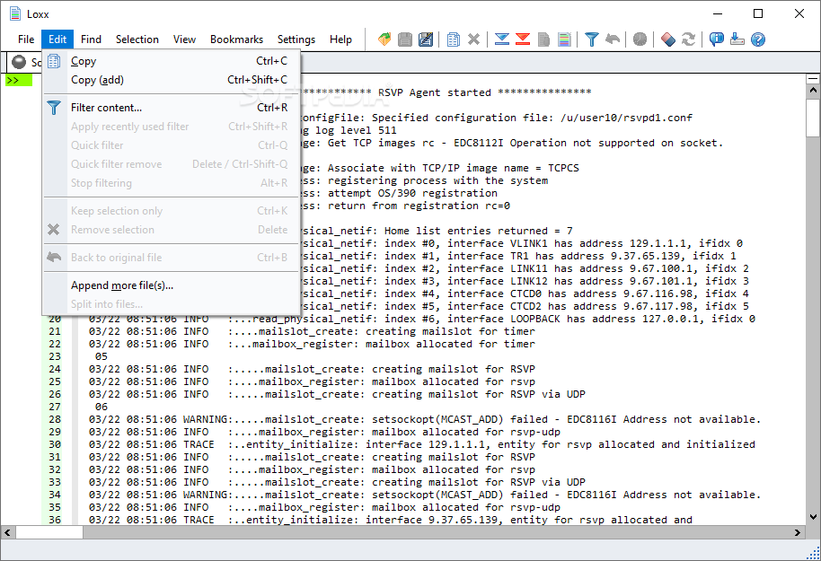Click the grey back-arrow toolbar icon

tap(613, 39)
